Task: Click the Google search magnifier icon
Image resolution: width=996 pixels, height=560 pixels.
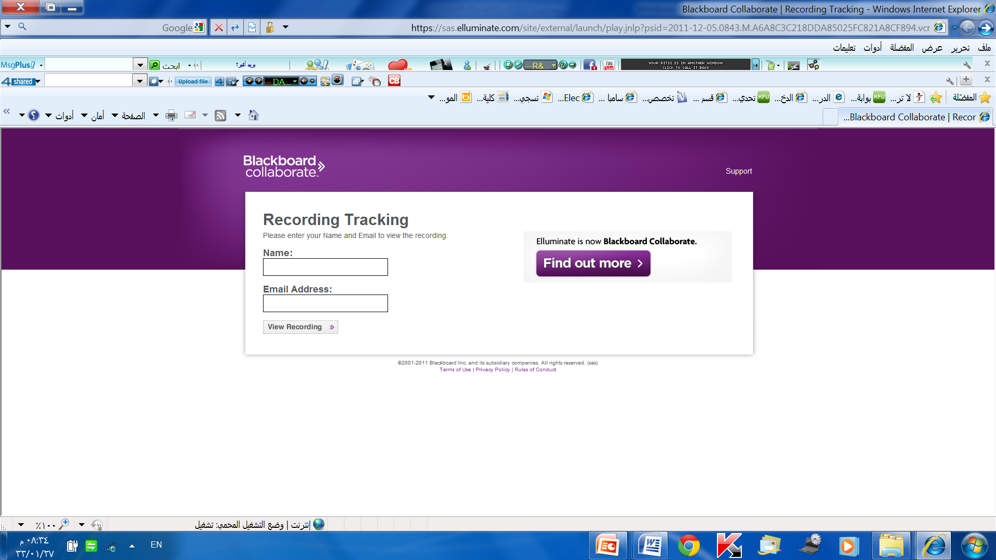Action: pyautogui.click(x=22, y=26)
